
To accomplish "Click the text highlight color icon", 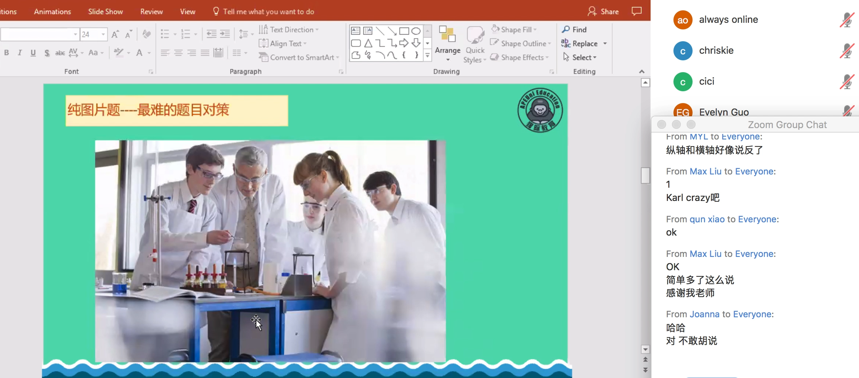I will point(119,53).
